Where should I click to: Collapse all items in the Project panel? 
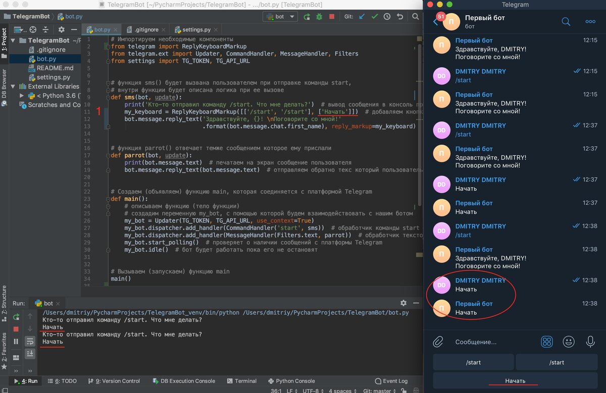46,30
